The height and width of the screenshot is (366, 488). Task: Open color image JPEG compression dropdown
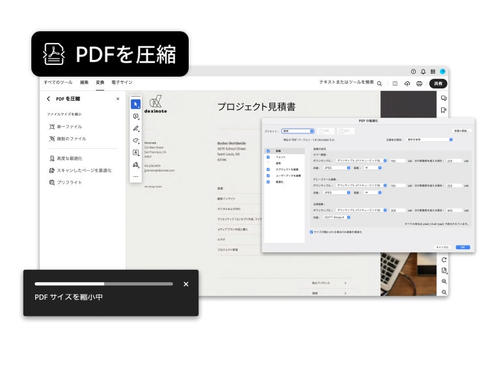click(x=337, y=168)
